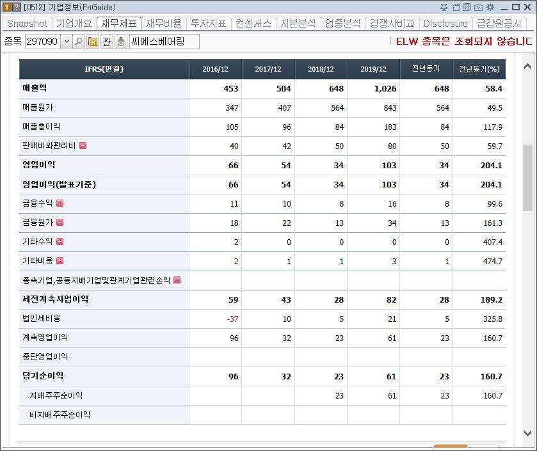Click the icon right of the 관 button
537x451 pixels.
pyautogui.click(x=119, y=41)
